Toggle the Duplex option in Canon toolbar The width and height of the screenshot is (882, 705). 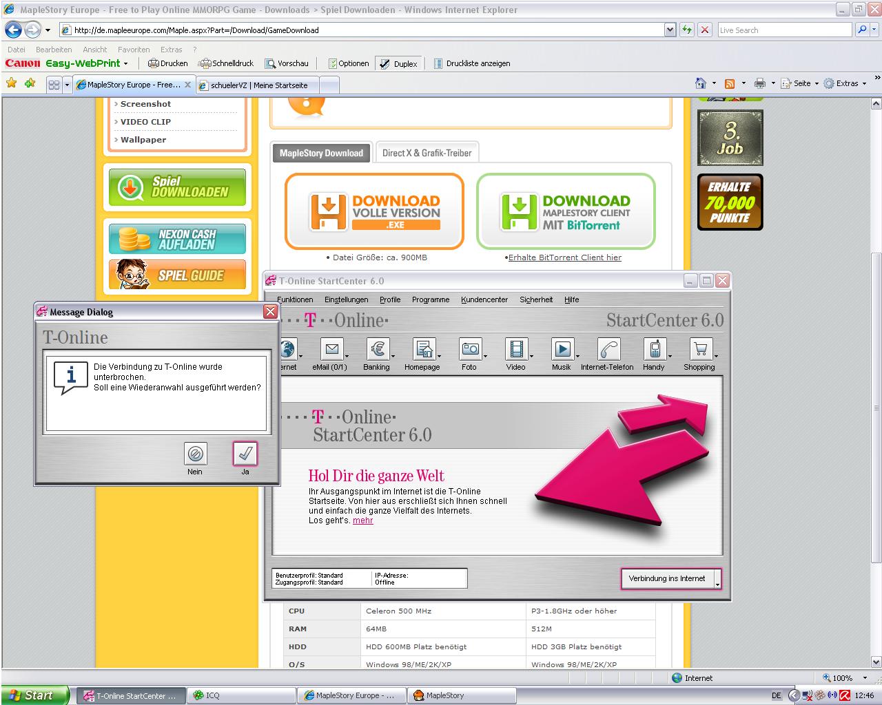(398, 63)
